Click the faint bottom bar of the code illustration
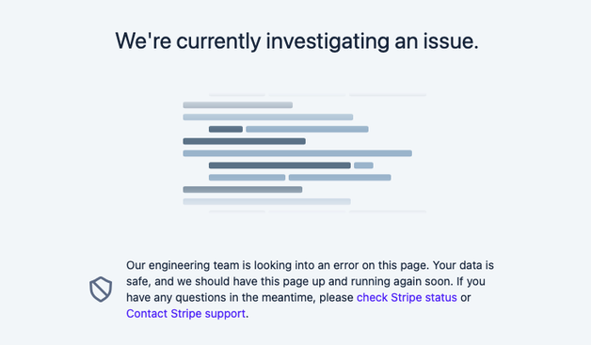Screen dimensions: 591x345 pyautogui.click(x=267, y=201)
